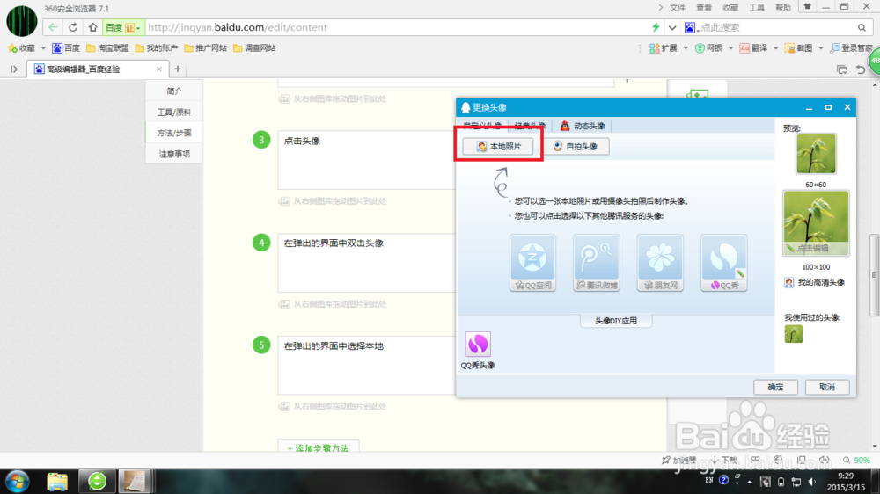
Task: Click in step 4 text field 在弹出的界面中双击头像
Action: (367, 263)
